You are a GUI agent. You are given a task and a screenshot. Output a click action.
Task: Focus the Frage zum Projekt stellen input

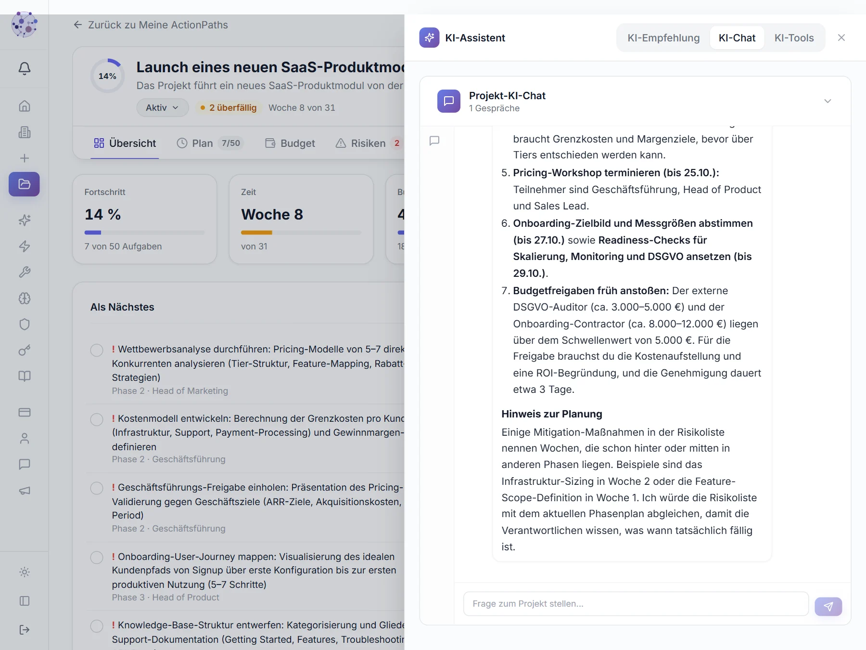636,604
